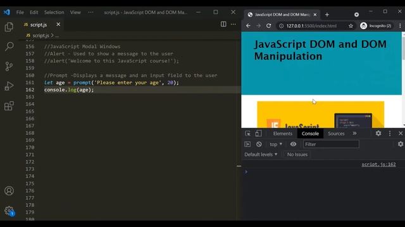The image size is (405, 227).
Task: Show the console sidebar
Action: coord(247,144)
